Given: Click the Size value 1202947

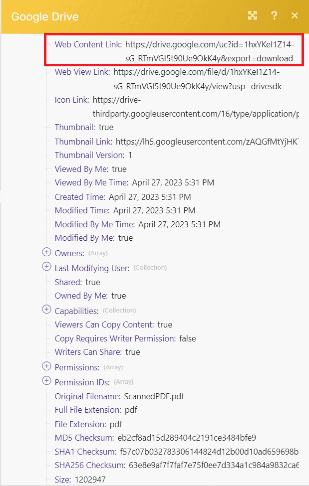Looking at the screenshot, I should pos(89,480).
